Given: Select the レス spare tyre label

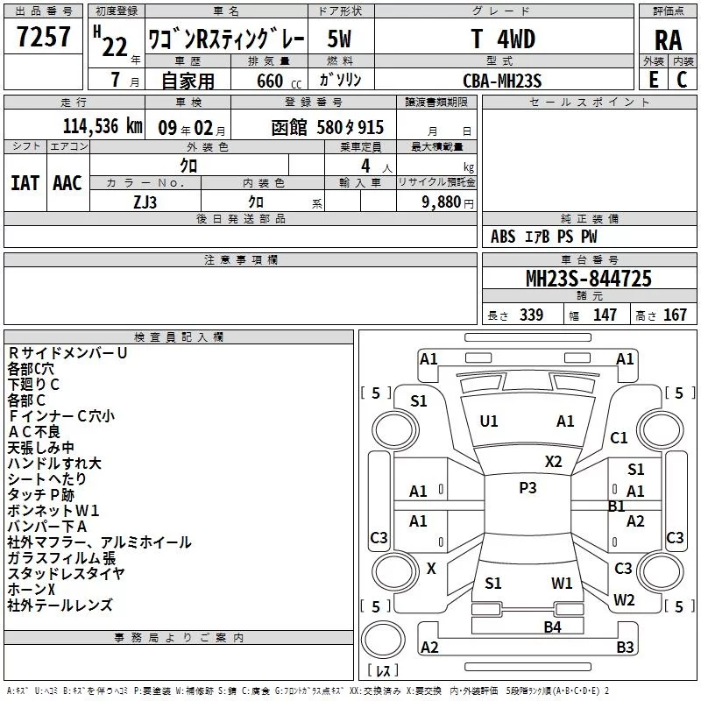Looking at the screenshot, I should click(x=382, y=669).
